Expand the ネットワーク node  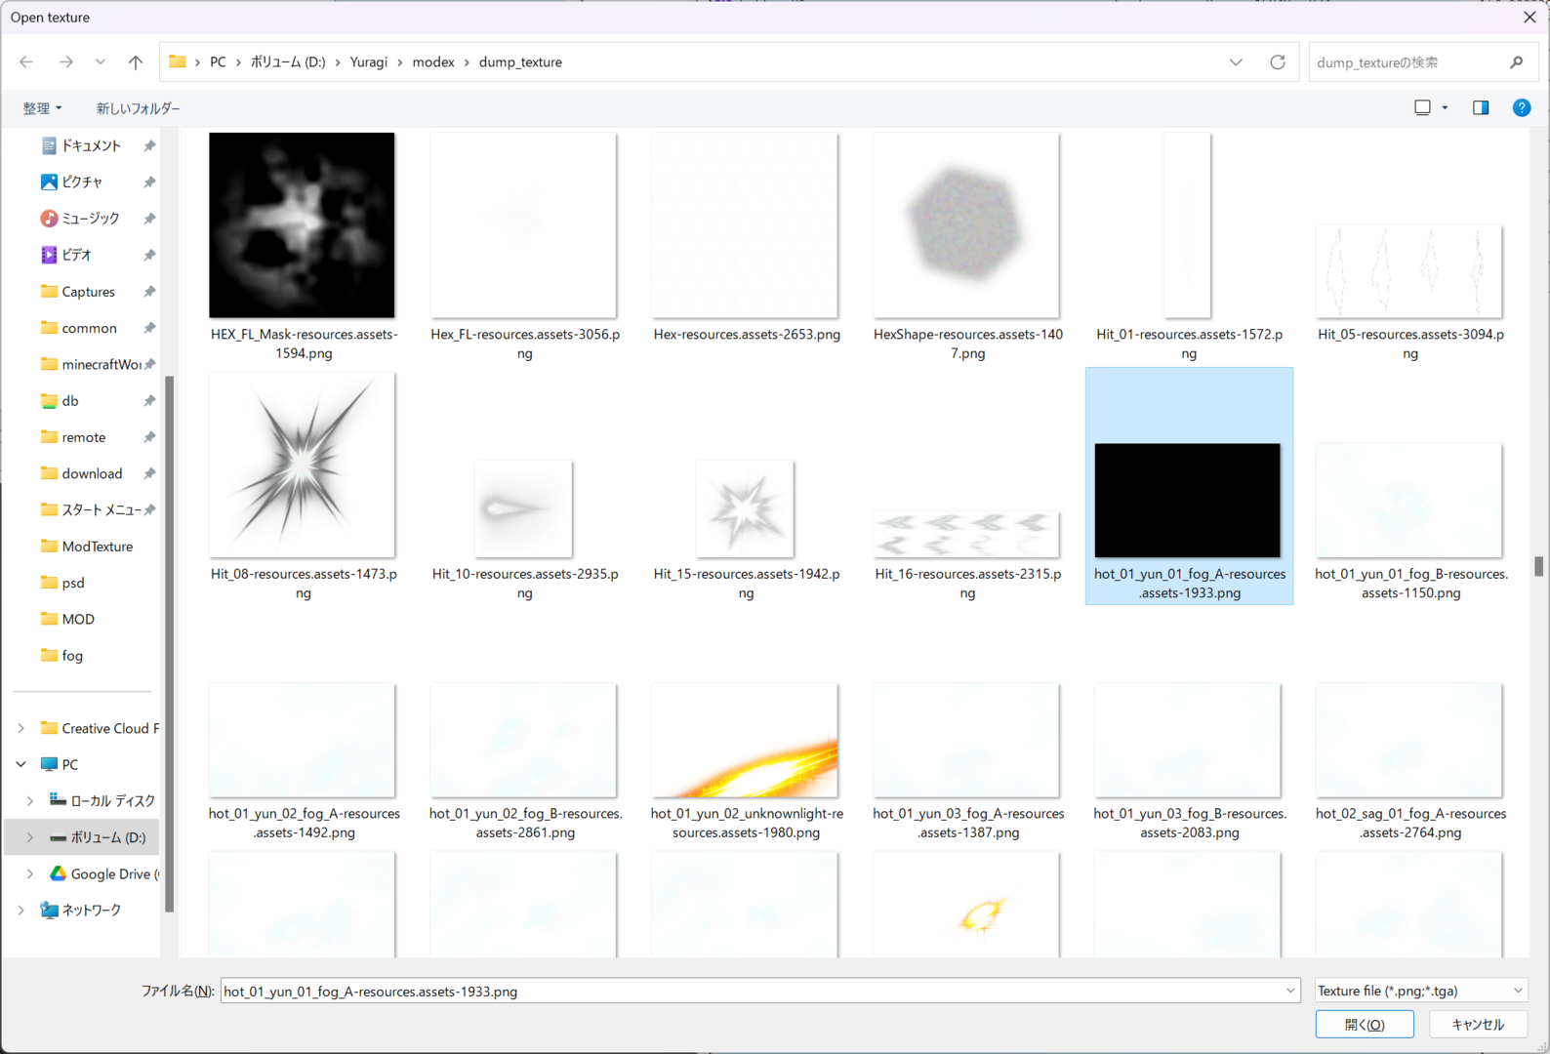[x=20, y=910]
